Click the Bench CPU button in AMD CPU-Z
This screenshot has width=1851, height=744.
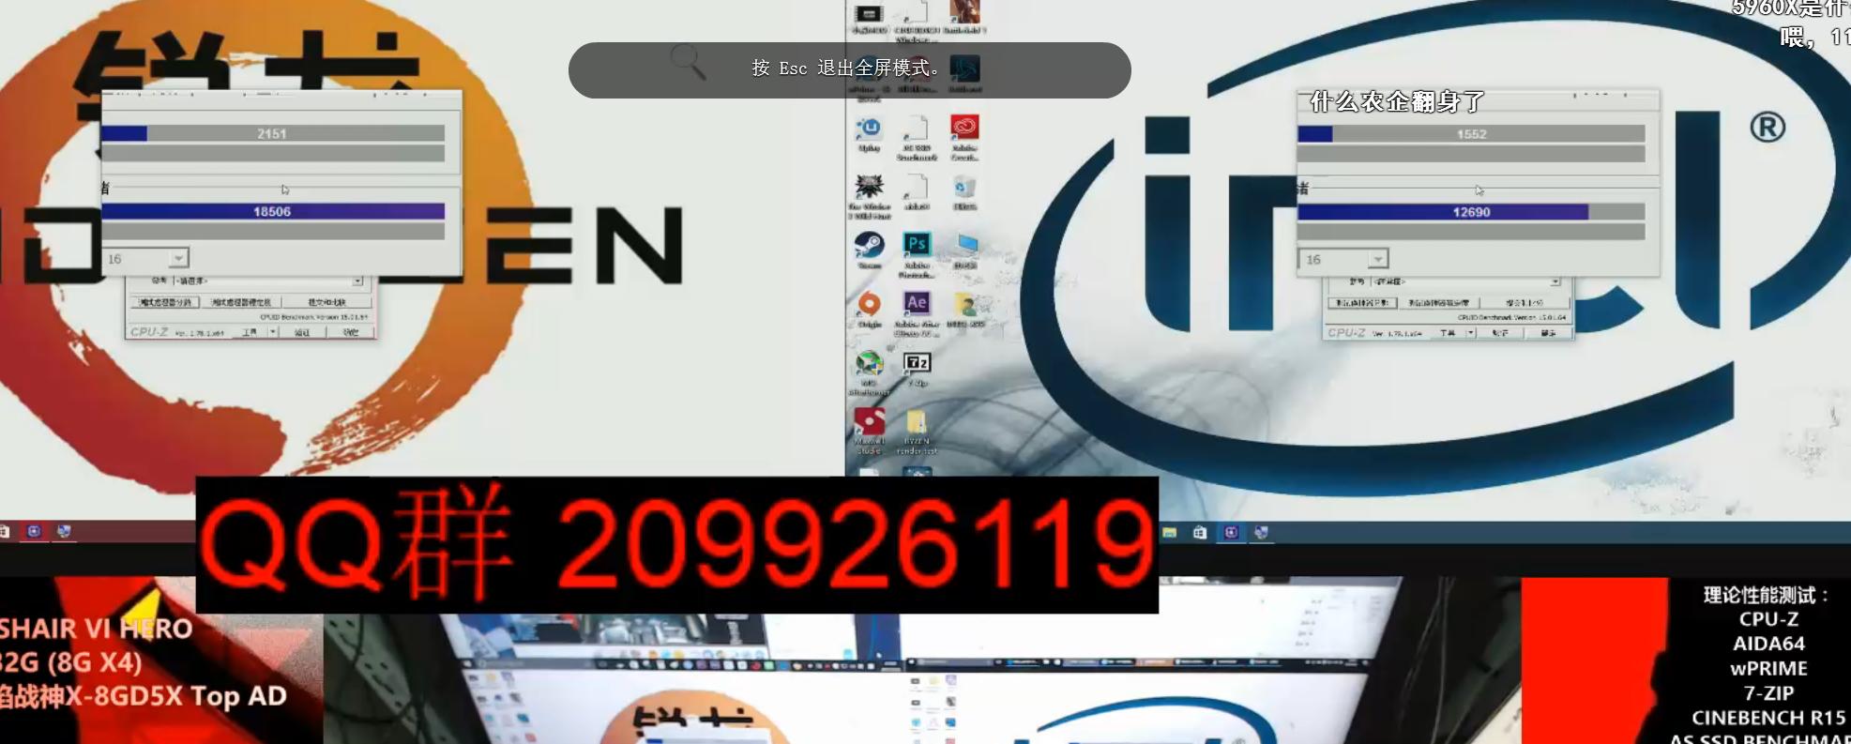point(165,302)
